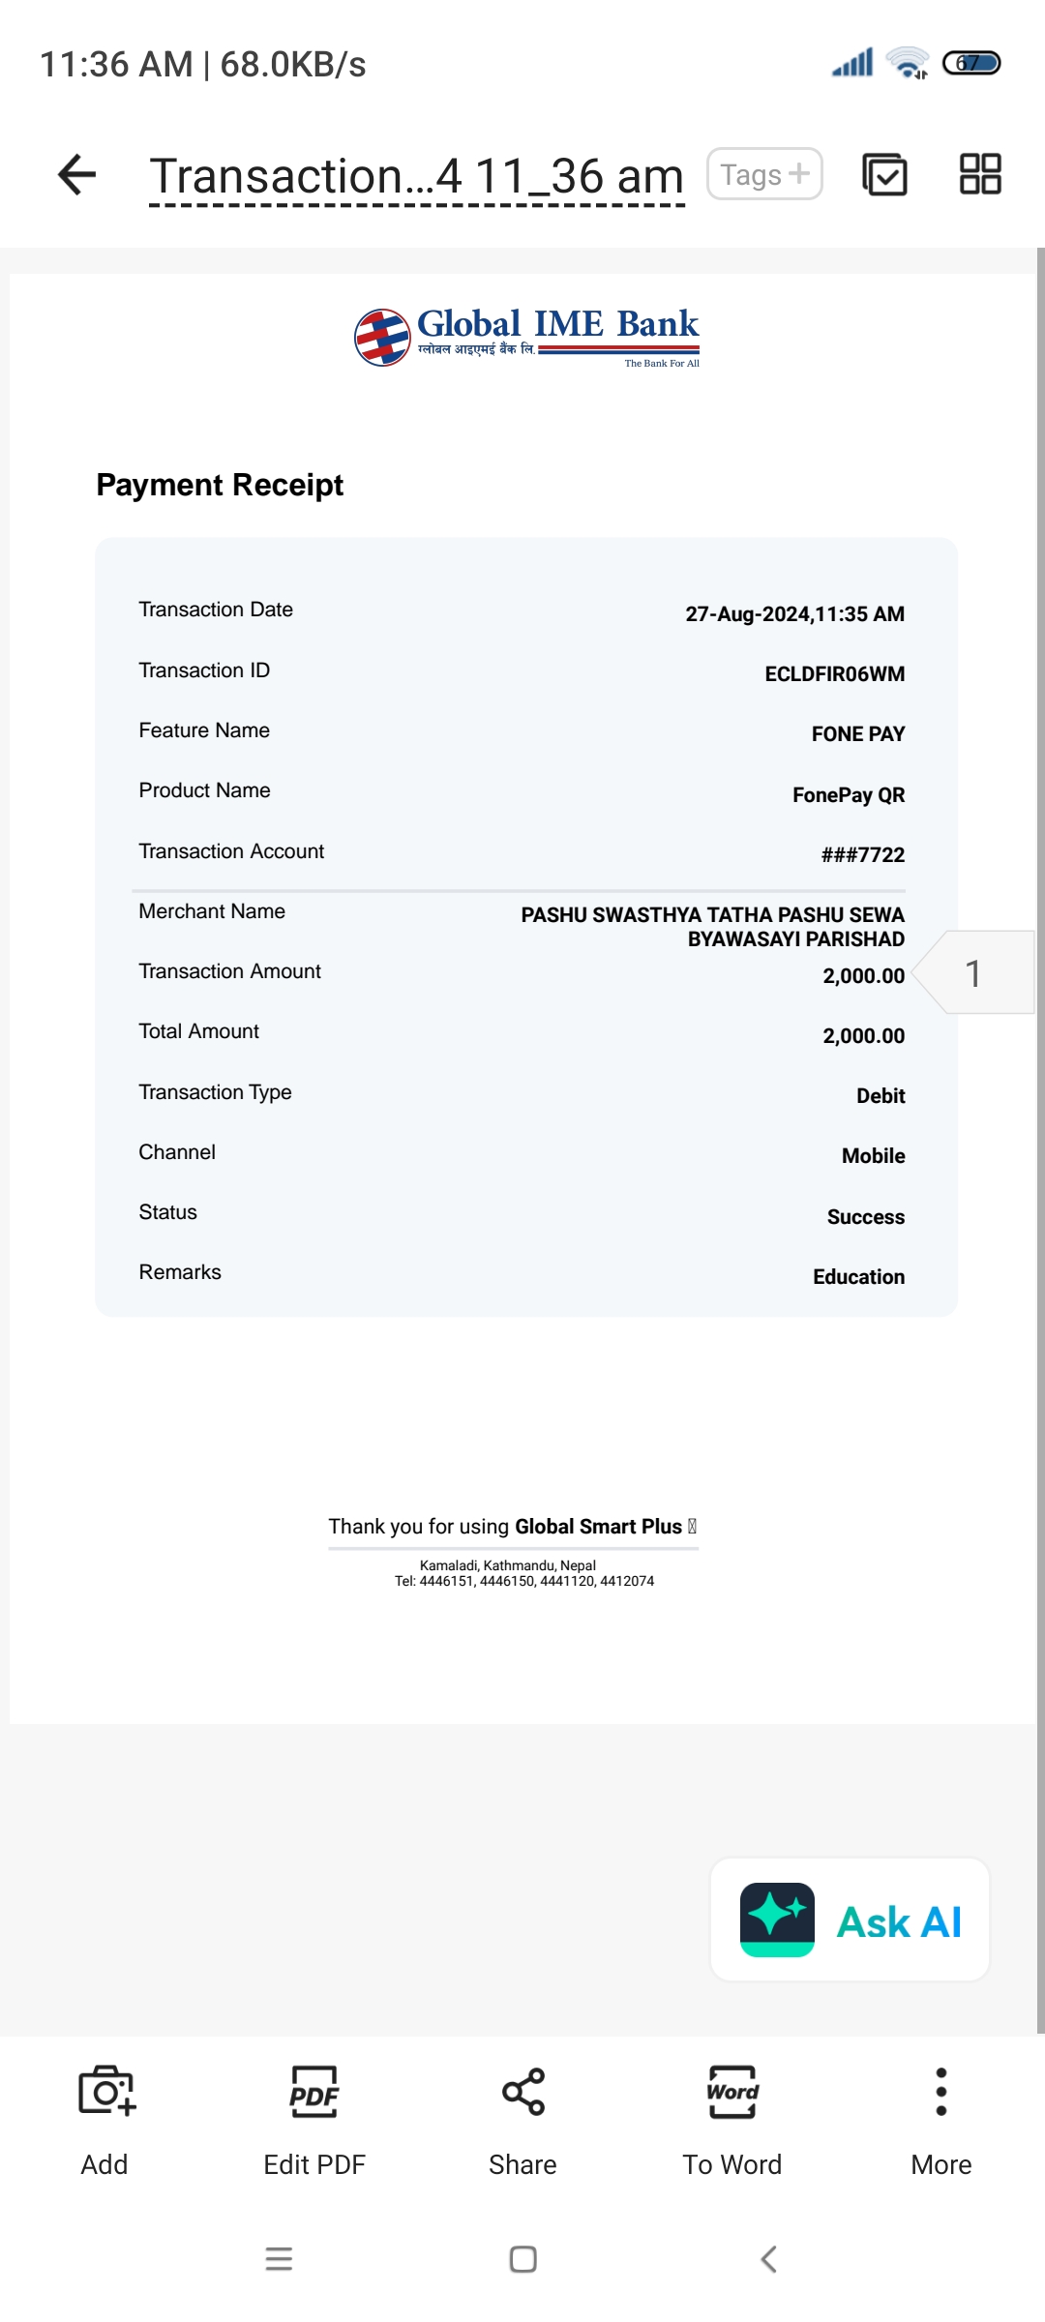This screenshot has height=2322, width=1045.
Task: Share the document
Action: click(x=522, y=2121)
